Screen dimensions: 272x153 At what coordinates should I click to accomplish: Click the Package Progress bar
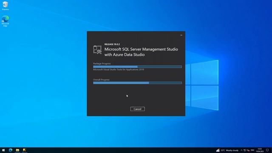pos(137,67)
